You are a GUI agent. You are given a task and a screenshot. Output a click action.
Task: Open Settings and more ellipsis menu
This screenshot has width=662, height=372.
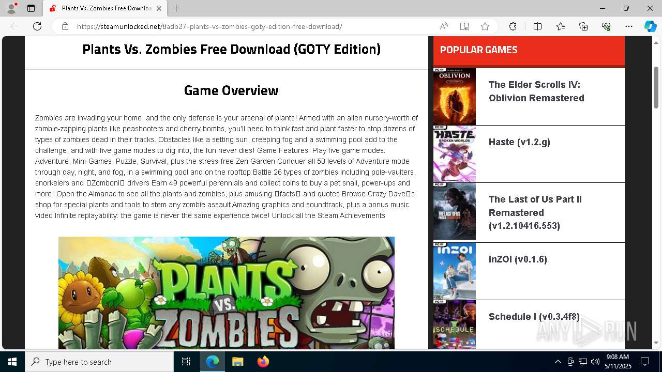(629, 26)
